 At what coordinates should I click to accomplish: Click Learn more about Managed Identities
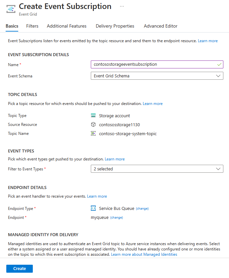(x=144, y=254)
